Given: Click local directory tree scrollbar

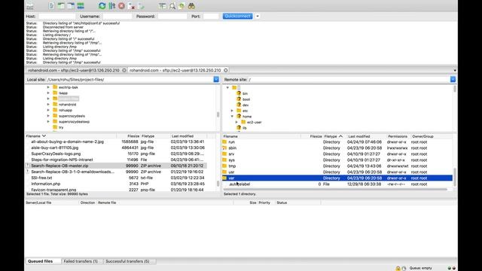Looking at the screenshot, I should click(x=218, y=114).
